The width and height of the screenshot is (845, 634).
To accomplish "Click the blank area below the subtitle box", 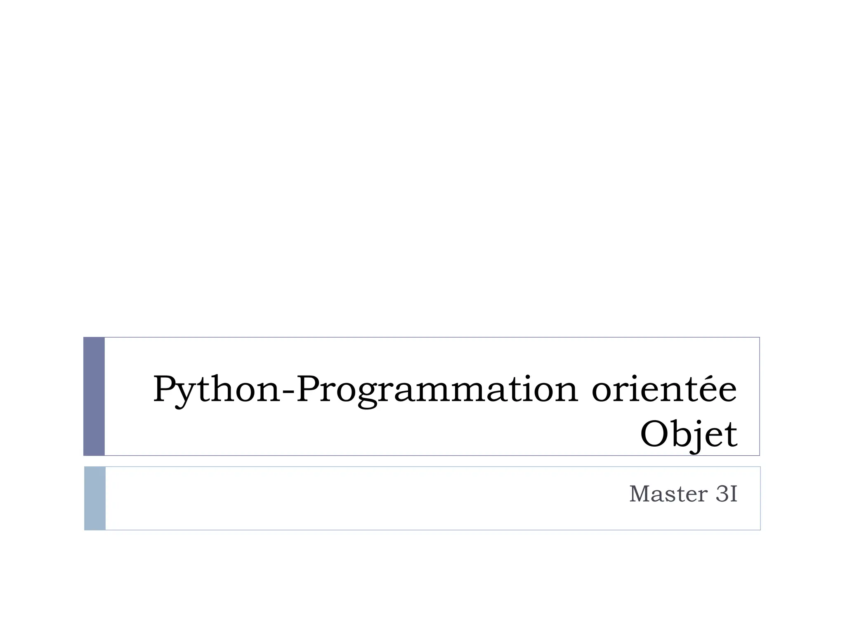I will [x=422, y=582].
